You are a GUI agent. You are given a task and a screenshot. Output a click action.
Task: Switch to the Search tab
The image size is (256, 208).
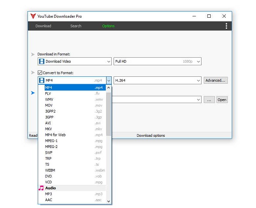tap(76, 26)
